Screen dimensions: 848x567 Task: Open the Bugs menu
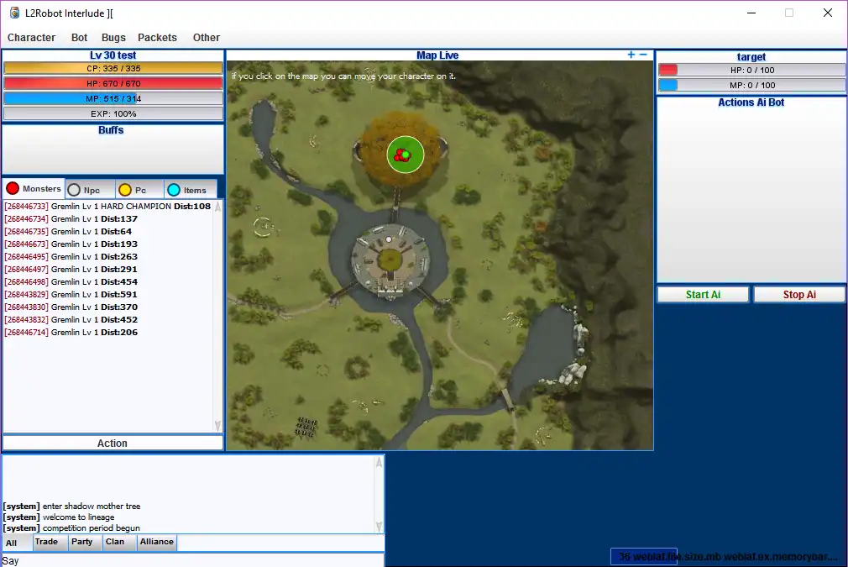[x=113, y=37]
